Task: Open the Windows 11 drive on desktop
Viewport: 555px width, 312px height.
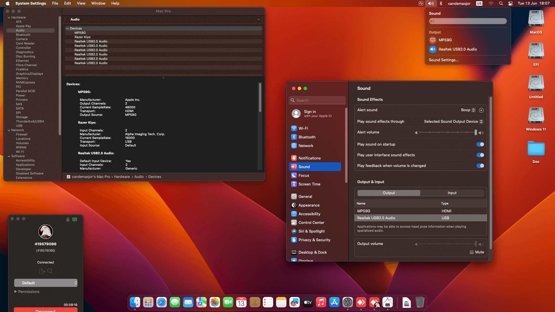Action: 536,116
